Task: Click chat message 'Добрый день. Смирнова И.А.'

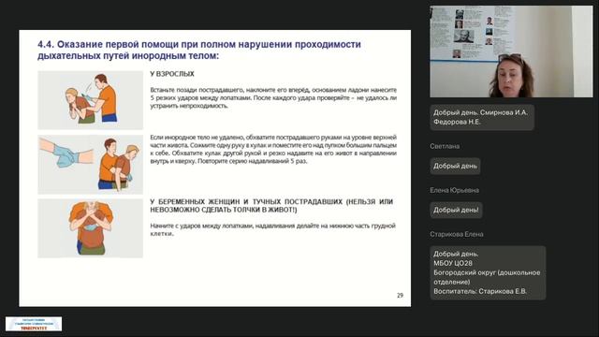Action: (482, 117)
